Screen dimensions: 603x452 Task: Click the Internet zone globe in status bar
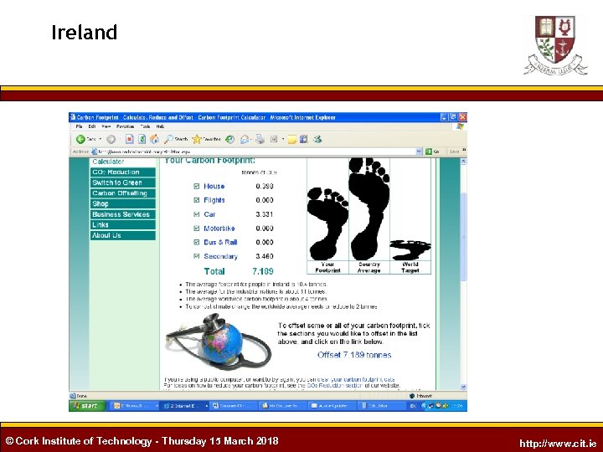tap(412, 395)
